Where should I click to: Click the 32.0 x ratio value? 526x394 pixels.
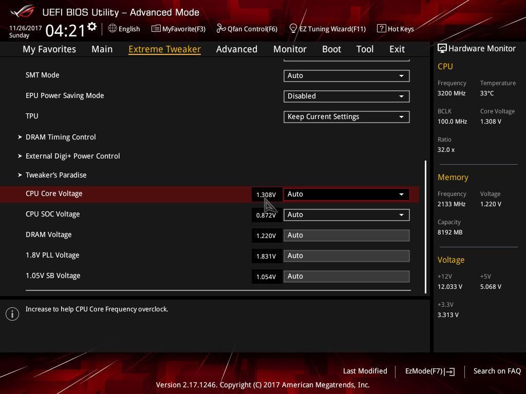(446, 150)
